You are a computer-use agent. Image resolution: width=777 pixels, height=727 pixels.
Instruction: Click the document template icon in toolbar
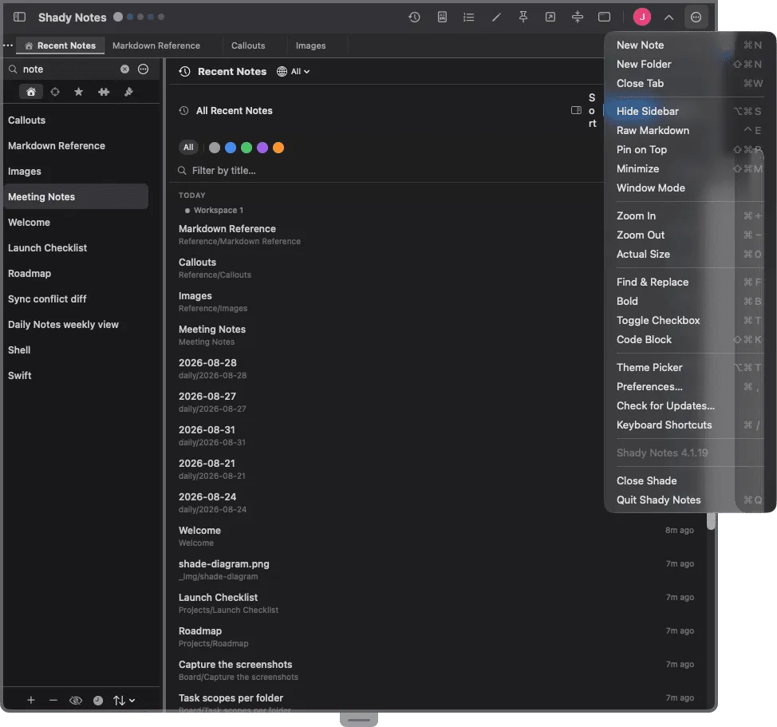[x=442, y=18]
